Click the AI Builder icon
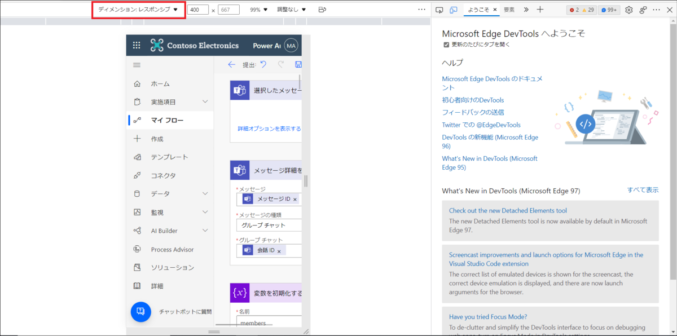The width and height of the screenshot is (677, 336). (137, 231)
